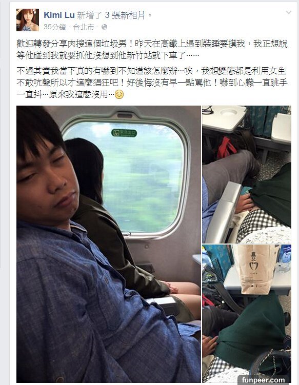299x385 pixels.
Task: Click the funpeer.com watermark
Action: pos(263,380)
